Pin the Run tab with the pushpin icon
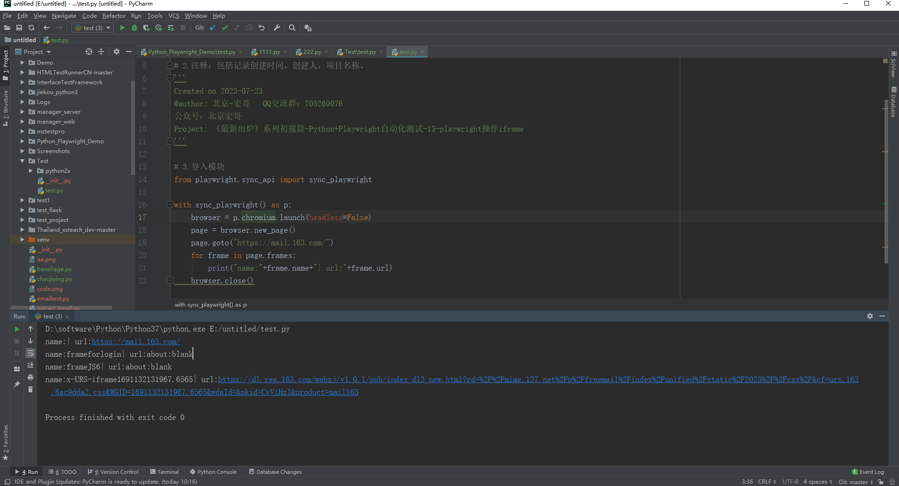The width and height of the screenshot is (899, 486). click(x=16, y=384)
